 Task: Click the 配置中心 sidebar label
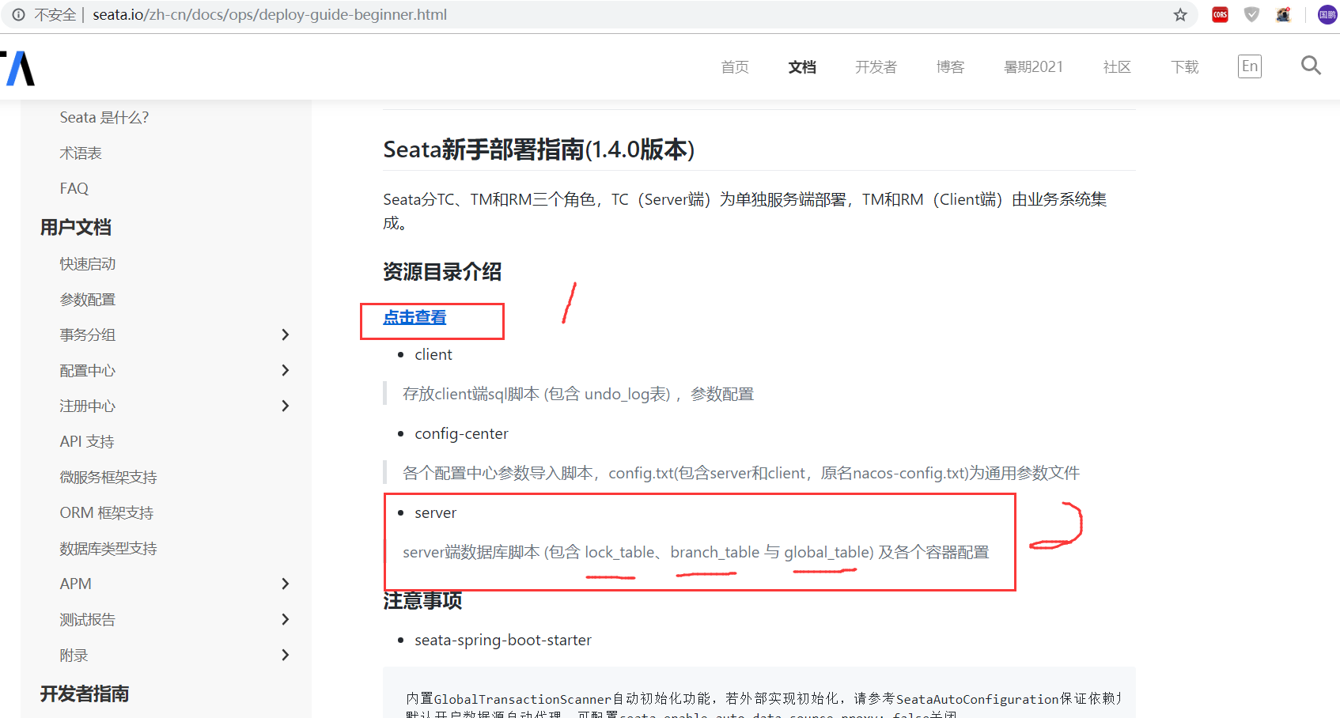click(88, 371)
